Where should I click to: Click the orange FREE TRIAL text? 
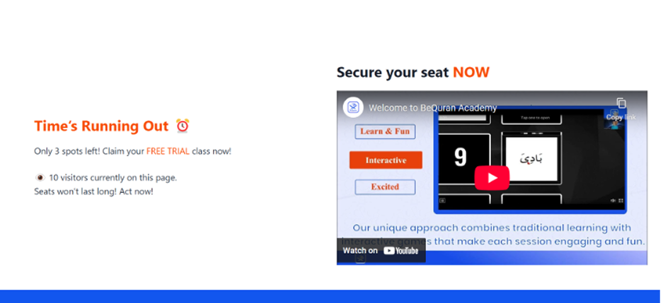(x=168, y=151)
